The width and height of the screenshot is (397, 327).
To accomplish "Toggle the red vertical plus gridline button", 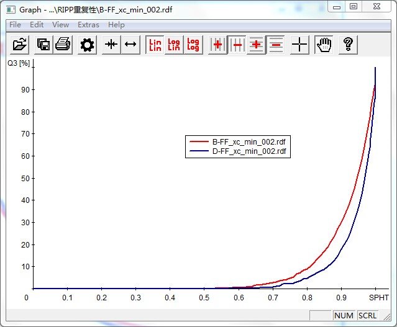I will point(217,45).
